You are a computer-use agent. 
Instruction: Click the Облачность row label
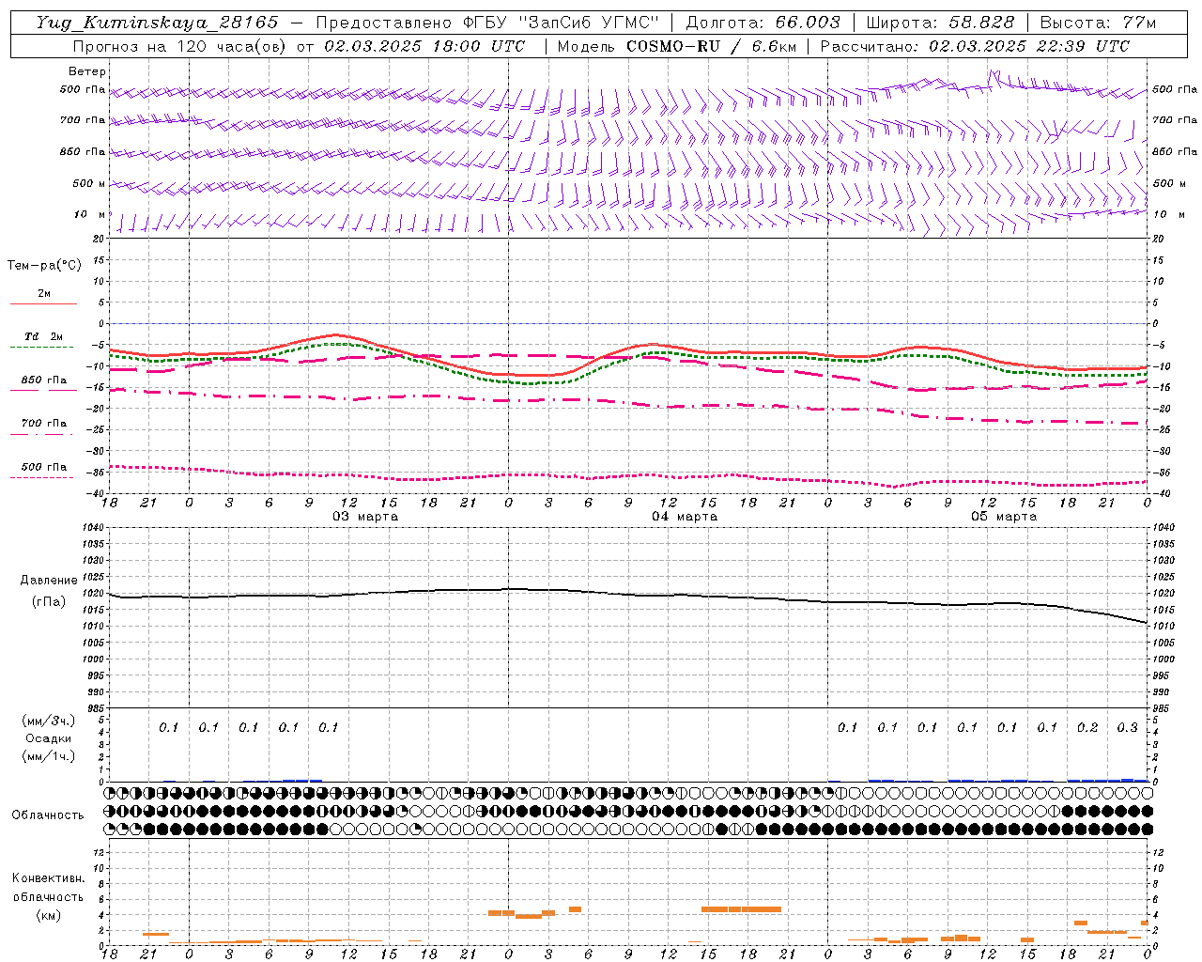[x=48, y=815]
